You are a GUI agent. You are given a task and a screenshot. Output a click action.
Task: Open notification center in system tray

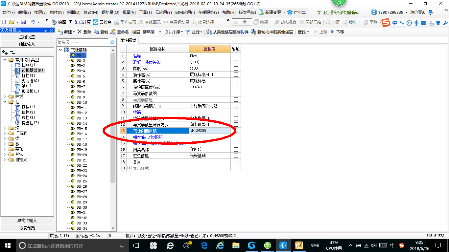point(438,245)
